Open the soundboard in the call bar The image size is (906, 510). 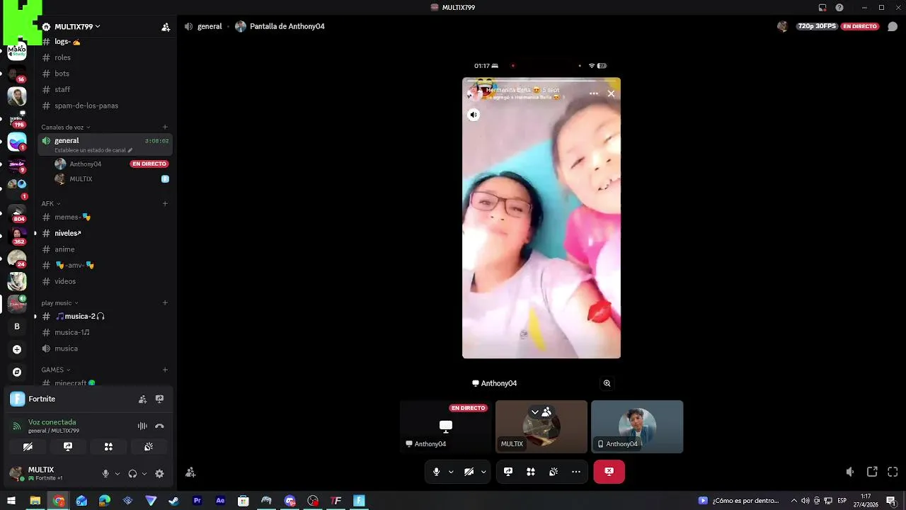click(554, 472)
